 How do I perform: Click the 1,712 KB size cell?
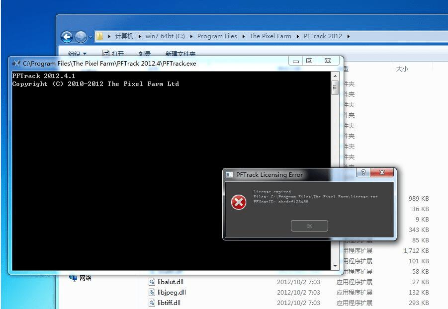tap(416, 251)
